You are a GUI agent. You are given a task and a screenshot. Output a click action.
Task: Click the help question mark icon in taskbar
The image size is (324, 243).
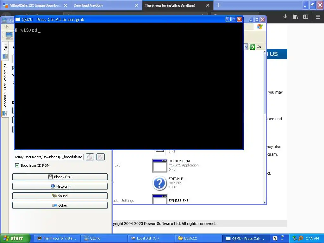tap(275, 239)
